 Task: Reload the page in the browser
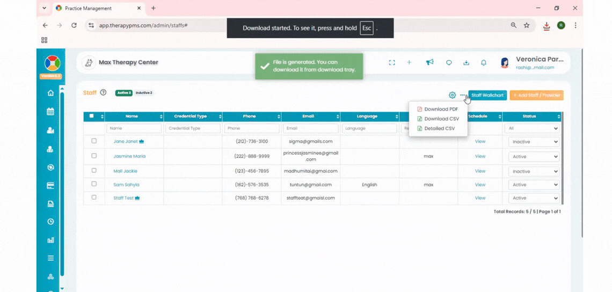74,25
